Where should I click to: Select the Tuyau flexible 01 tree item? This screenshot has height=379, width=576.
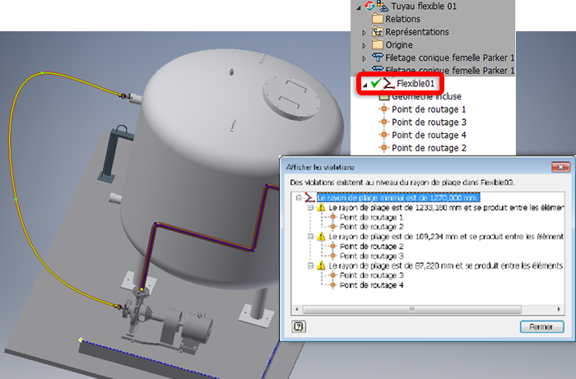[424, 7]
